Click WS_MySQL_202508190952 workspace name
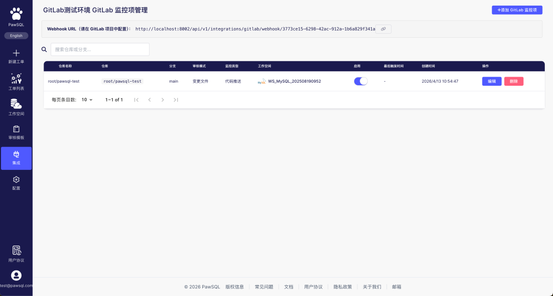The height and width of the screenshot is (296, 553). [294, 81]
